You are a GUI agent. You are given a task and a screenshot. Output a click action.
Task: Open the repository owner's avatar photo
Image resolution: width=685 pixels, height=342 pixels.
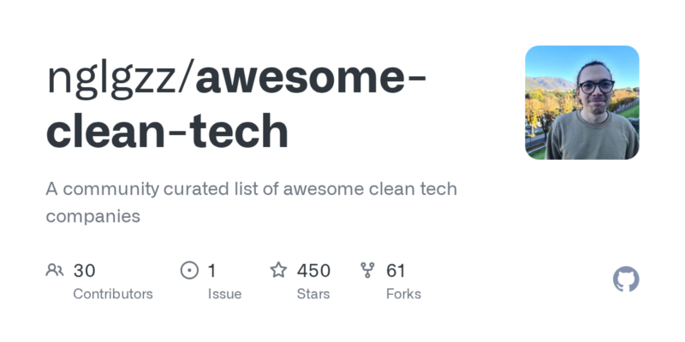tap(582, 103)
